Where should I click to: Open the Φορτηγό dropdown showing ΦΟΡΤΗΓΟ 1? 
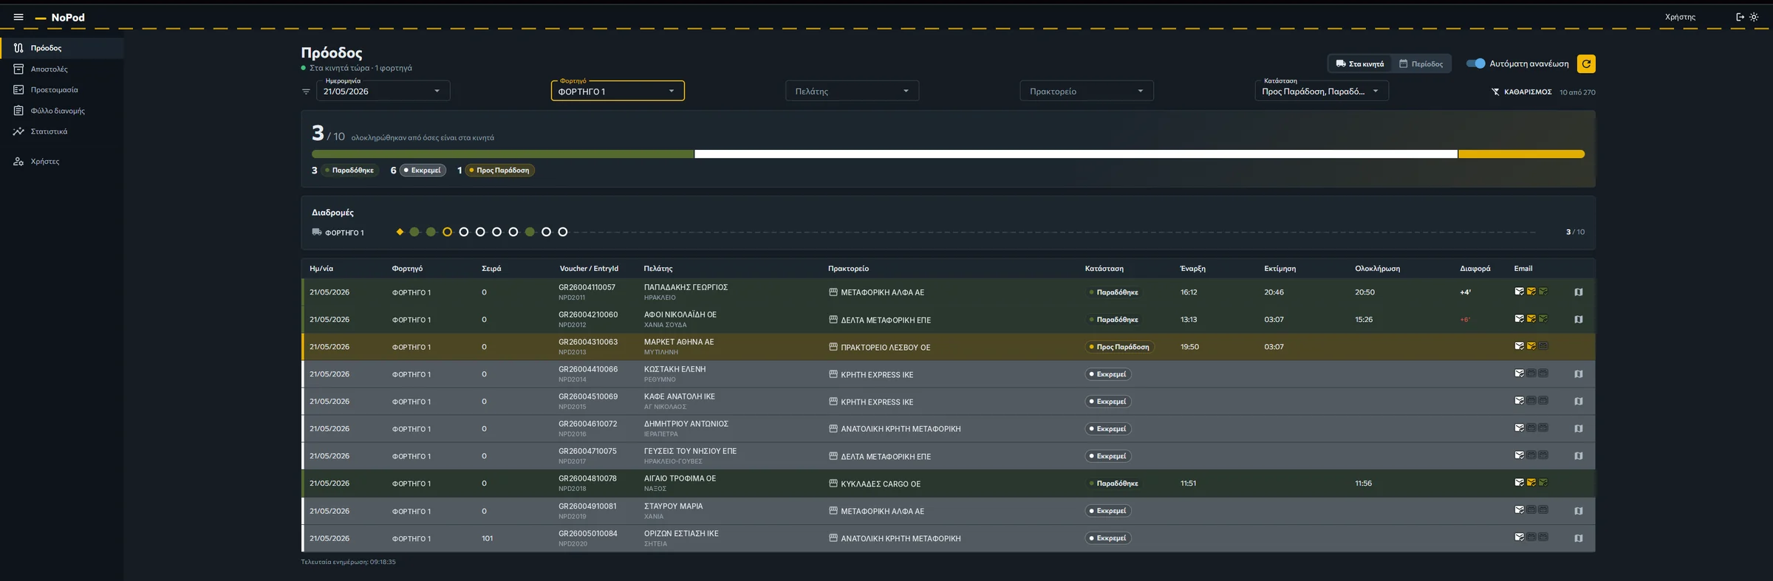coord(618,92)
